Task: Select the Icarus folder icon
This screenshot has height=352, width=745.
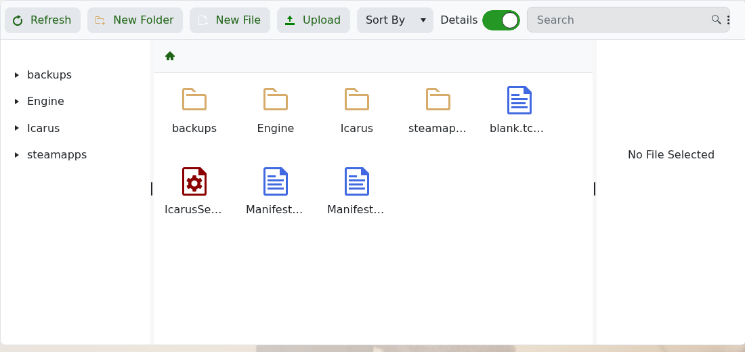Action: 357,100
